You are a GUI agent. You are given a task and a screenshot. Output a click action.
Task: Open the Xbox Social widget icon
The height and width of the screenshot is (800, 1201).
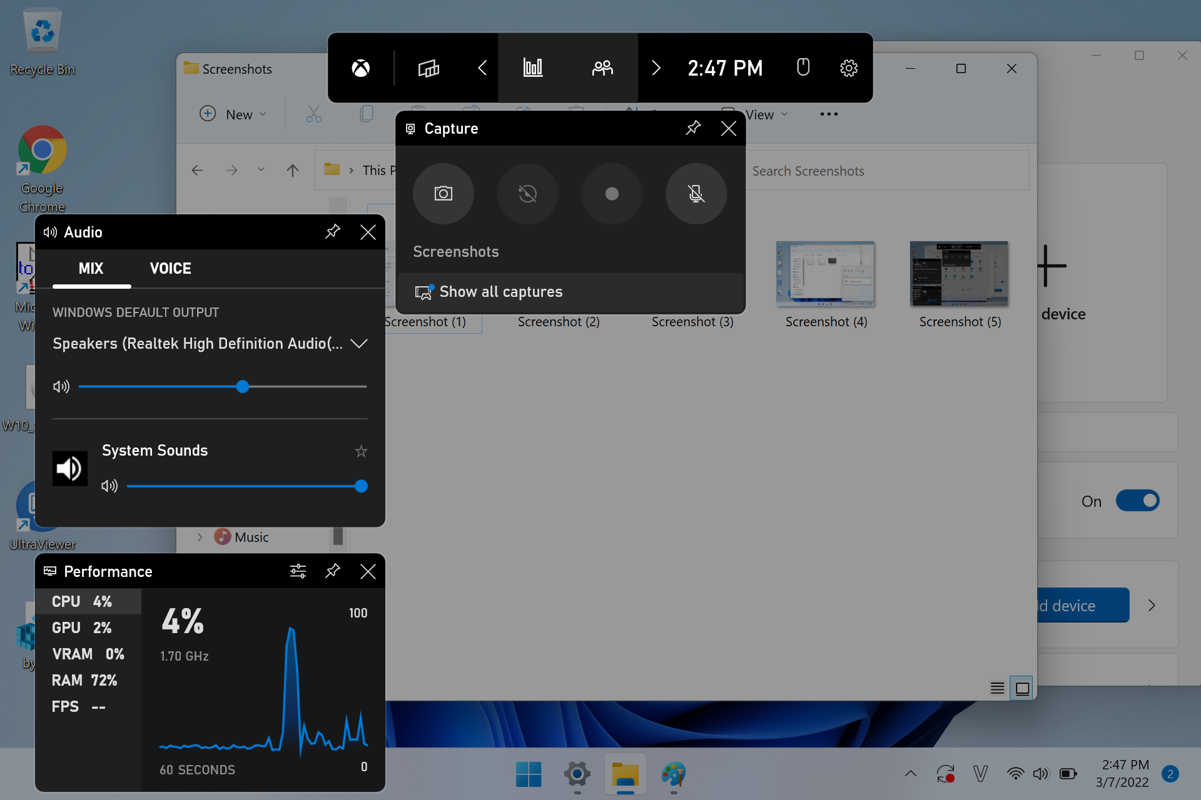pyautogui.click(x=602, y=67)
